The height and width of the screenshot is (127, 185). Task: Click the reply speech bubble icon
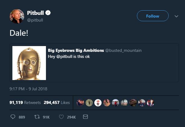[13, 117]
